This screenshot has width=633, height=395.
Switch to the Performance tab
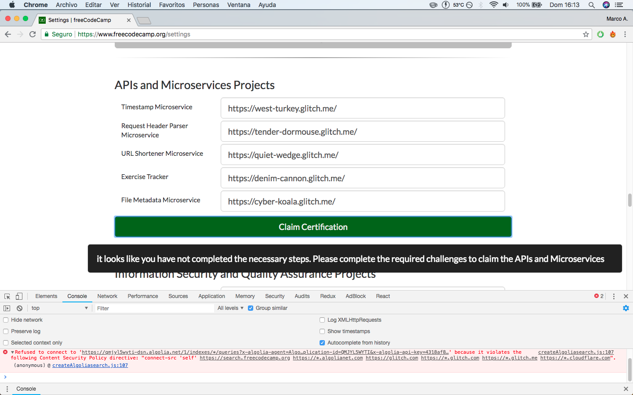click(x=143, y=296)
